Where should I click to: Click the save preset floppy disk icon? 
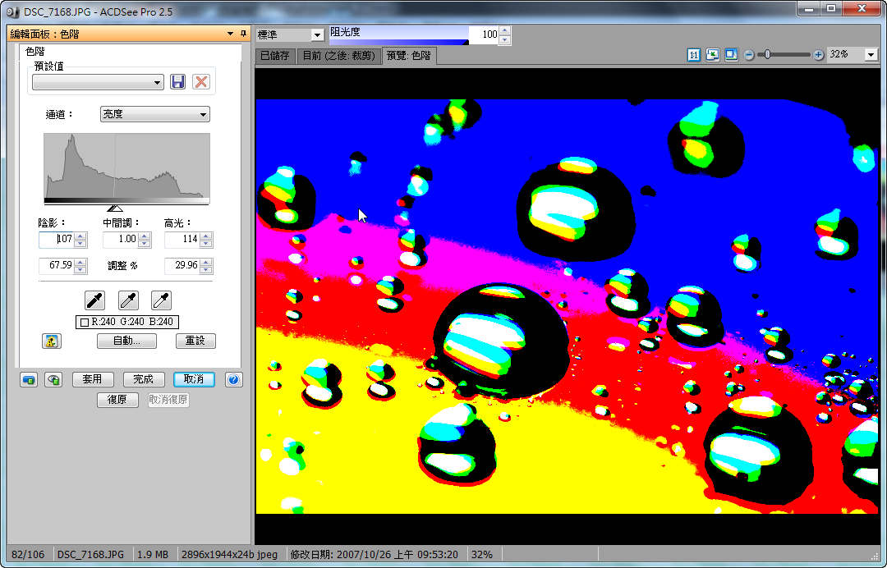click(x=177, y=82)
